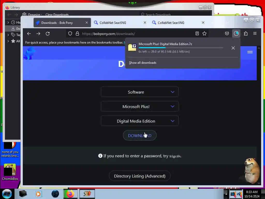
Task: Click Search Downloads field in Library window
Action: coord(175,15)
